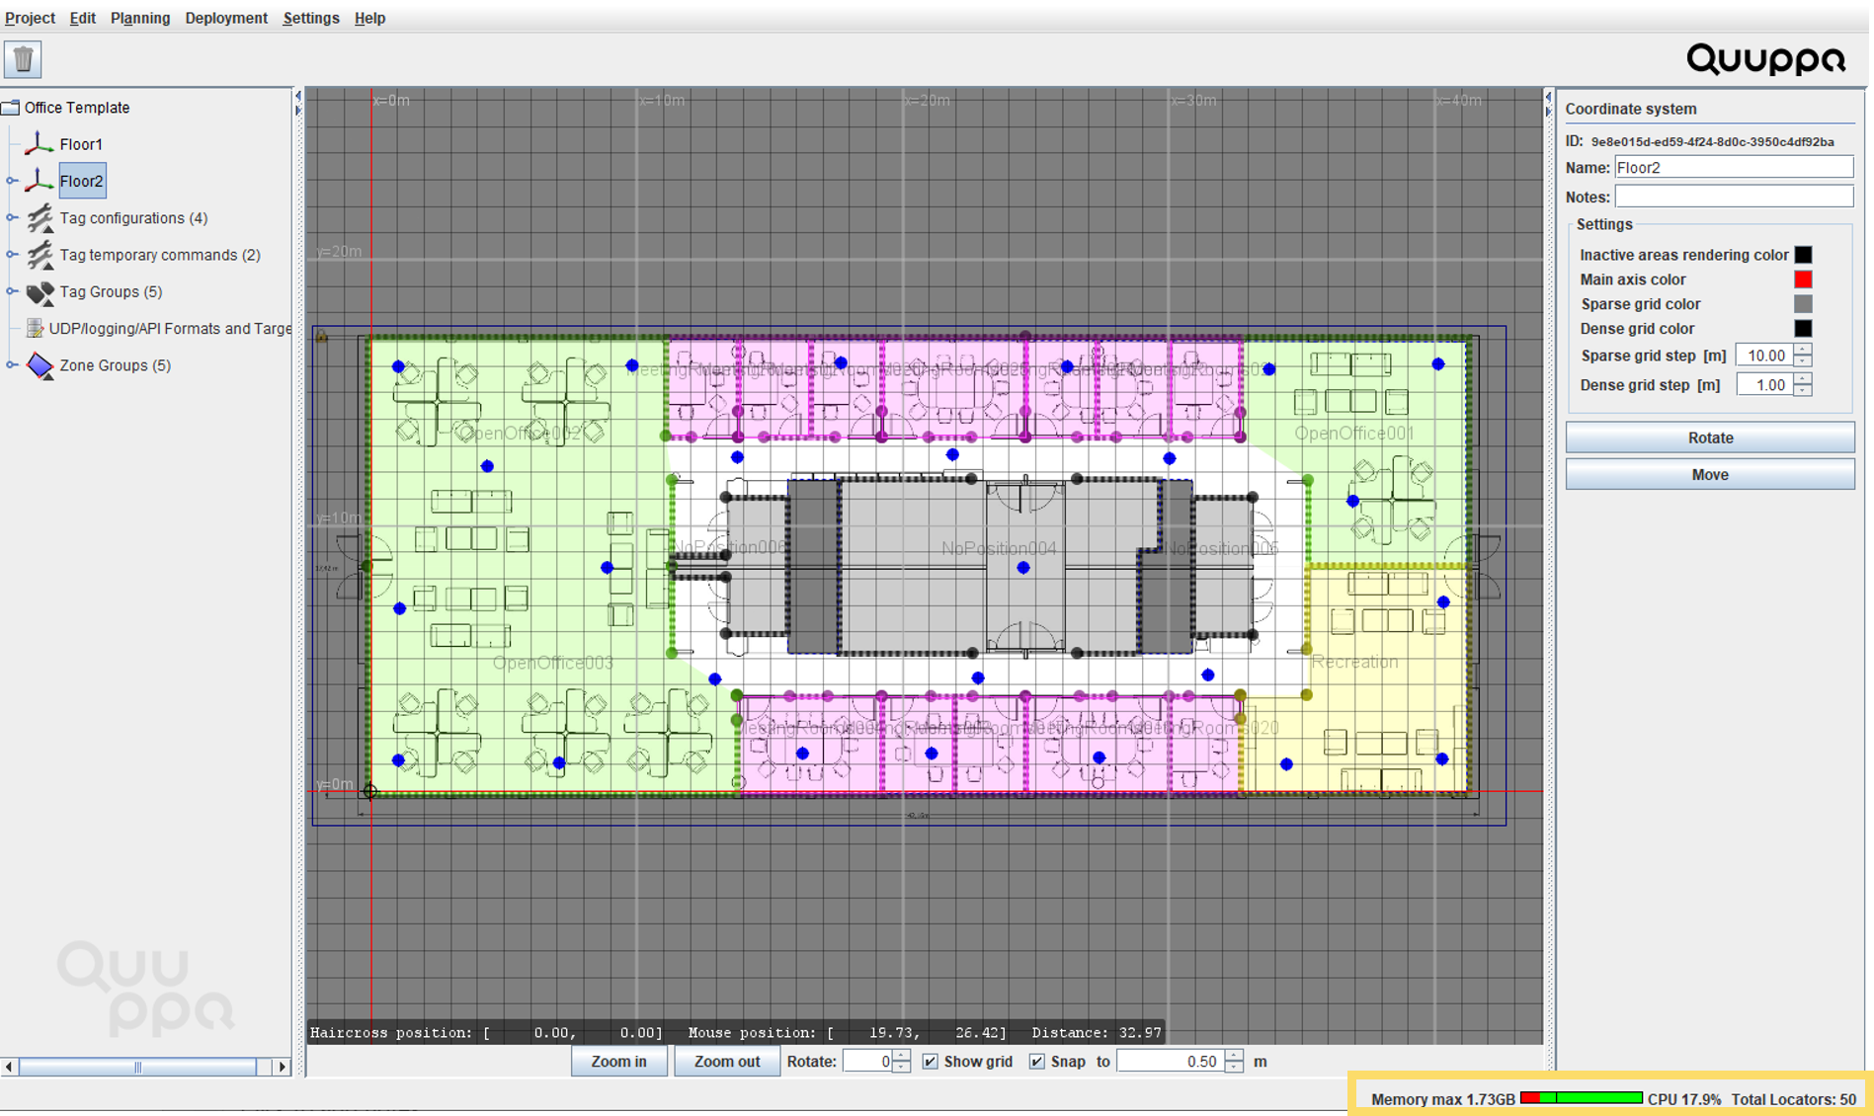The height and width of the screenshot is (1116, 1874).
Task: Collapse right panel using splitter arrow
Action: click(1548, 111)
